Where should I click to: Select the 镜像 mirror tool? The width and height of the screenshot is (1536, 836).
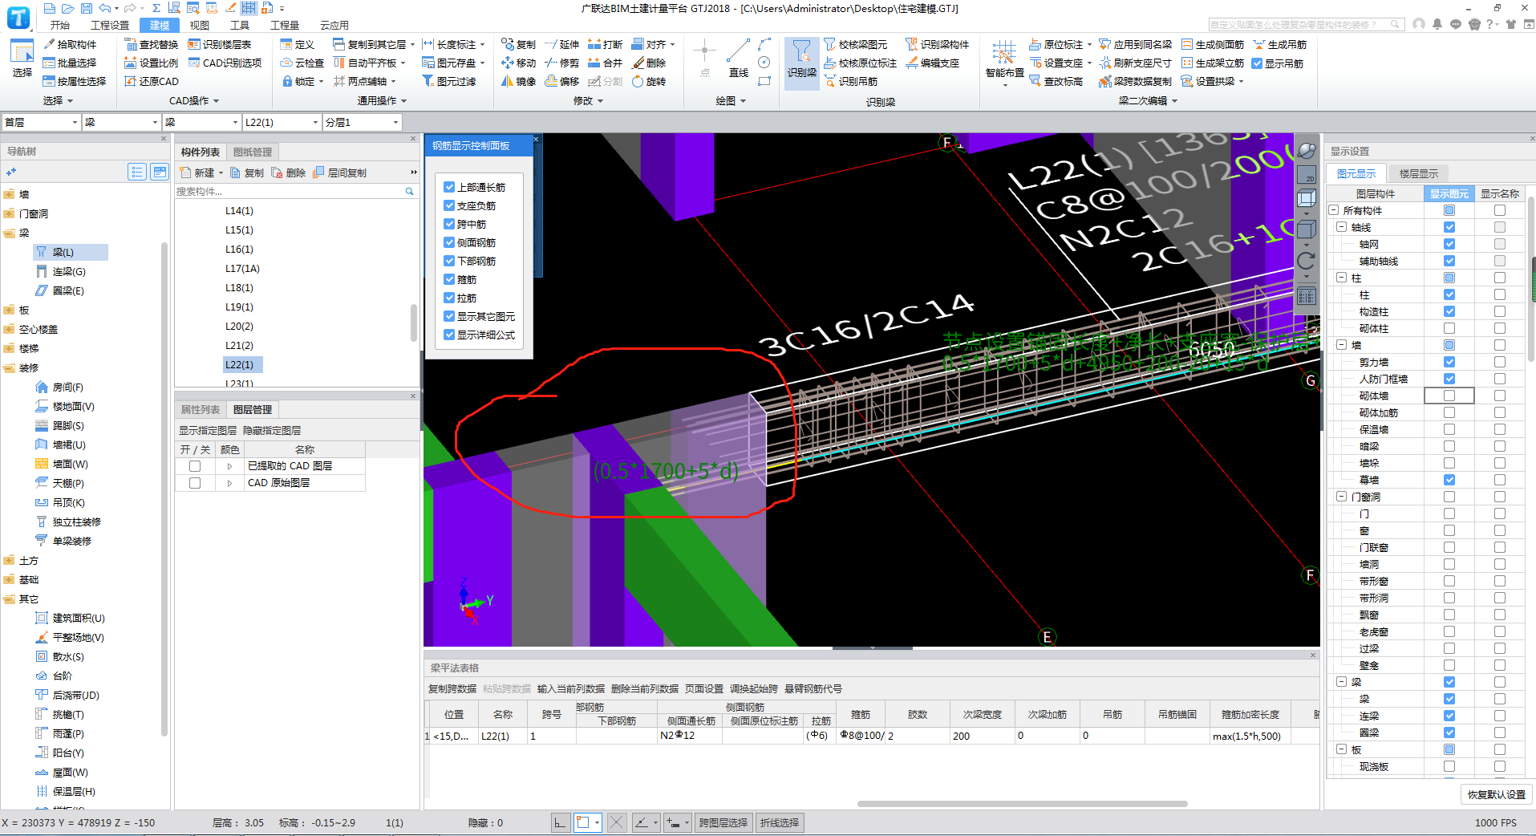pos(518,81)
